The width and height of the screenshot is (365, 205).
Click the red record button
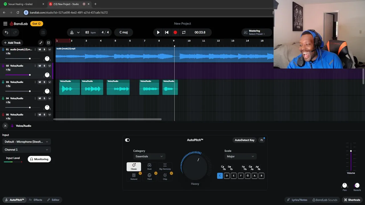point(175,32)
